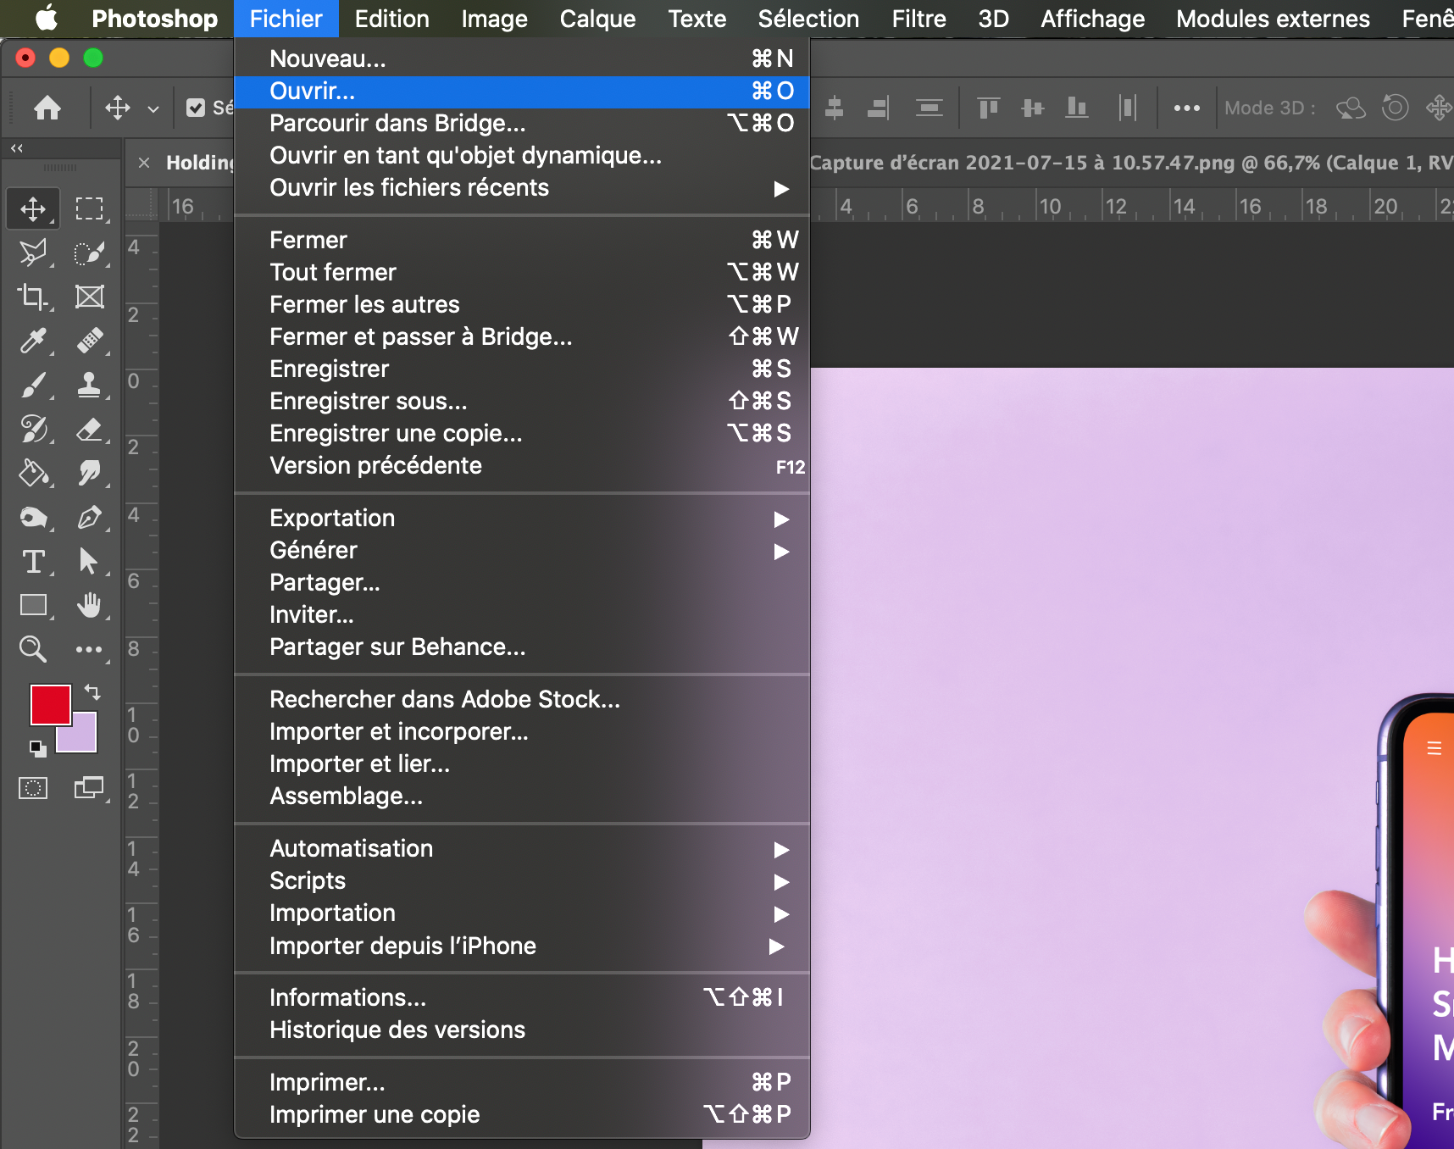This screenshot has width=1454, height=1149.
Task: Toggle Quick Mask mode icon
Action: coord(33,788)
